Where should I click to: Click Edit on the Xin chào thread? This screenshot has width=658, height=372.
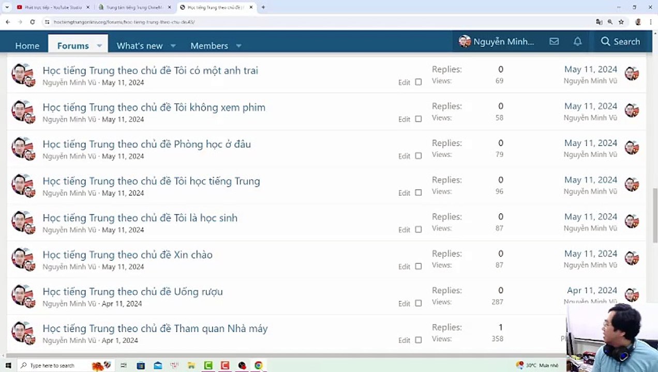coord(404,267)
